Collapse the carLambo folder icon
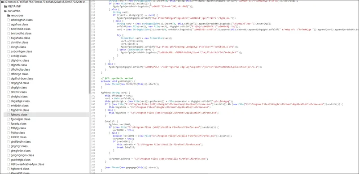The image size is (359, 174). [5, 11]
